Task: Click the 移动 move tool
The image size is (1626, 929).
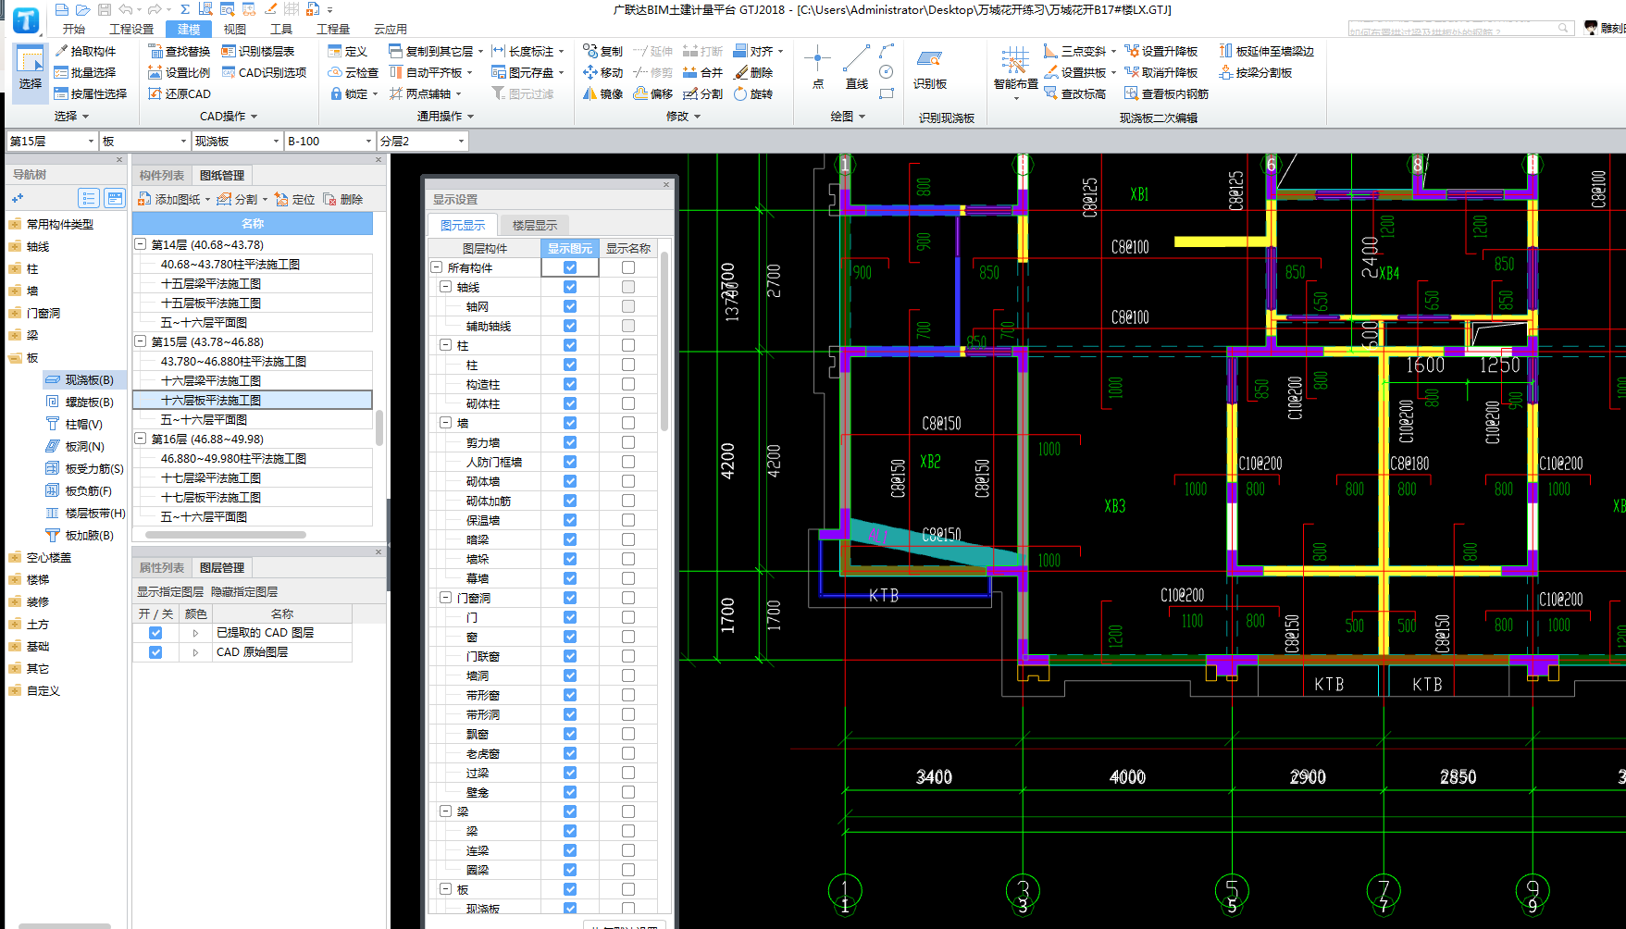Action: pyautogui.click(x=602, y=72)
